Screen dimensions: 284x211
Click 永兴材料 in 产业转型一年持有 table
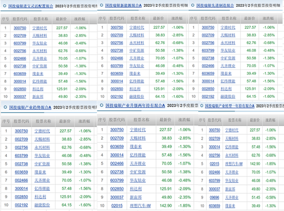click(232, 155)
